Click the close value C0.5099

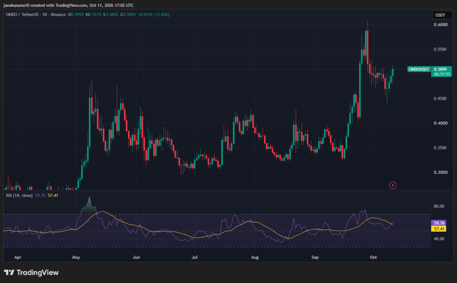[x=128, y=15]
